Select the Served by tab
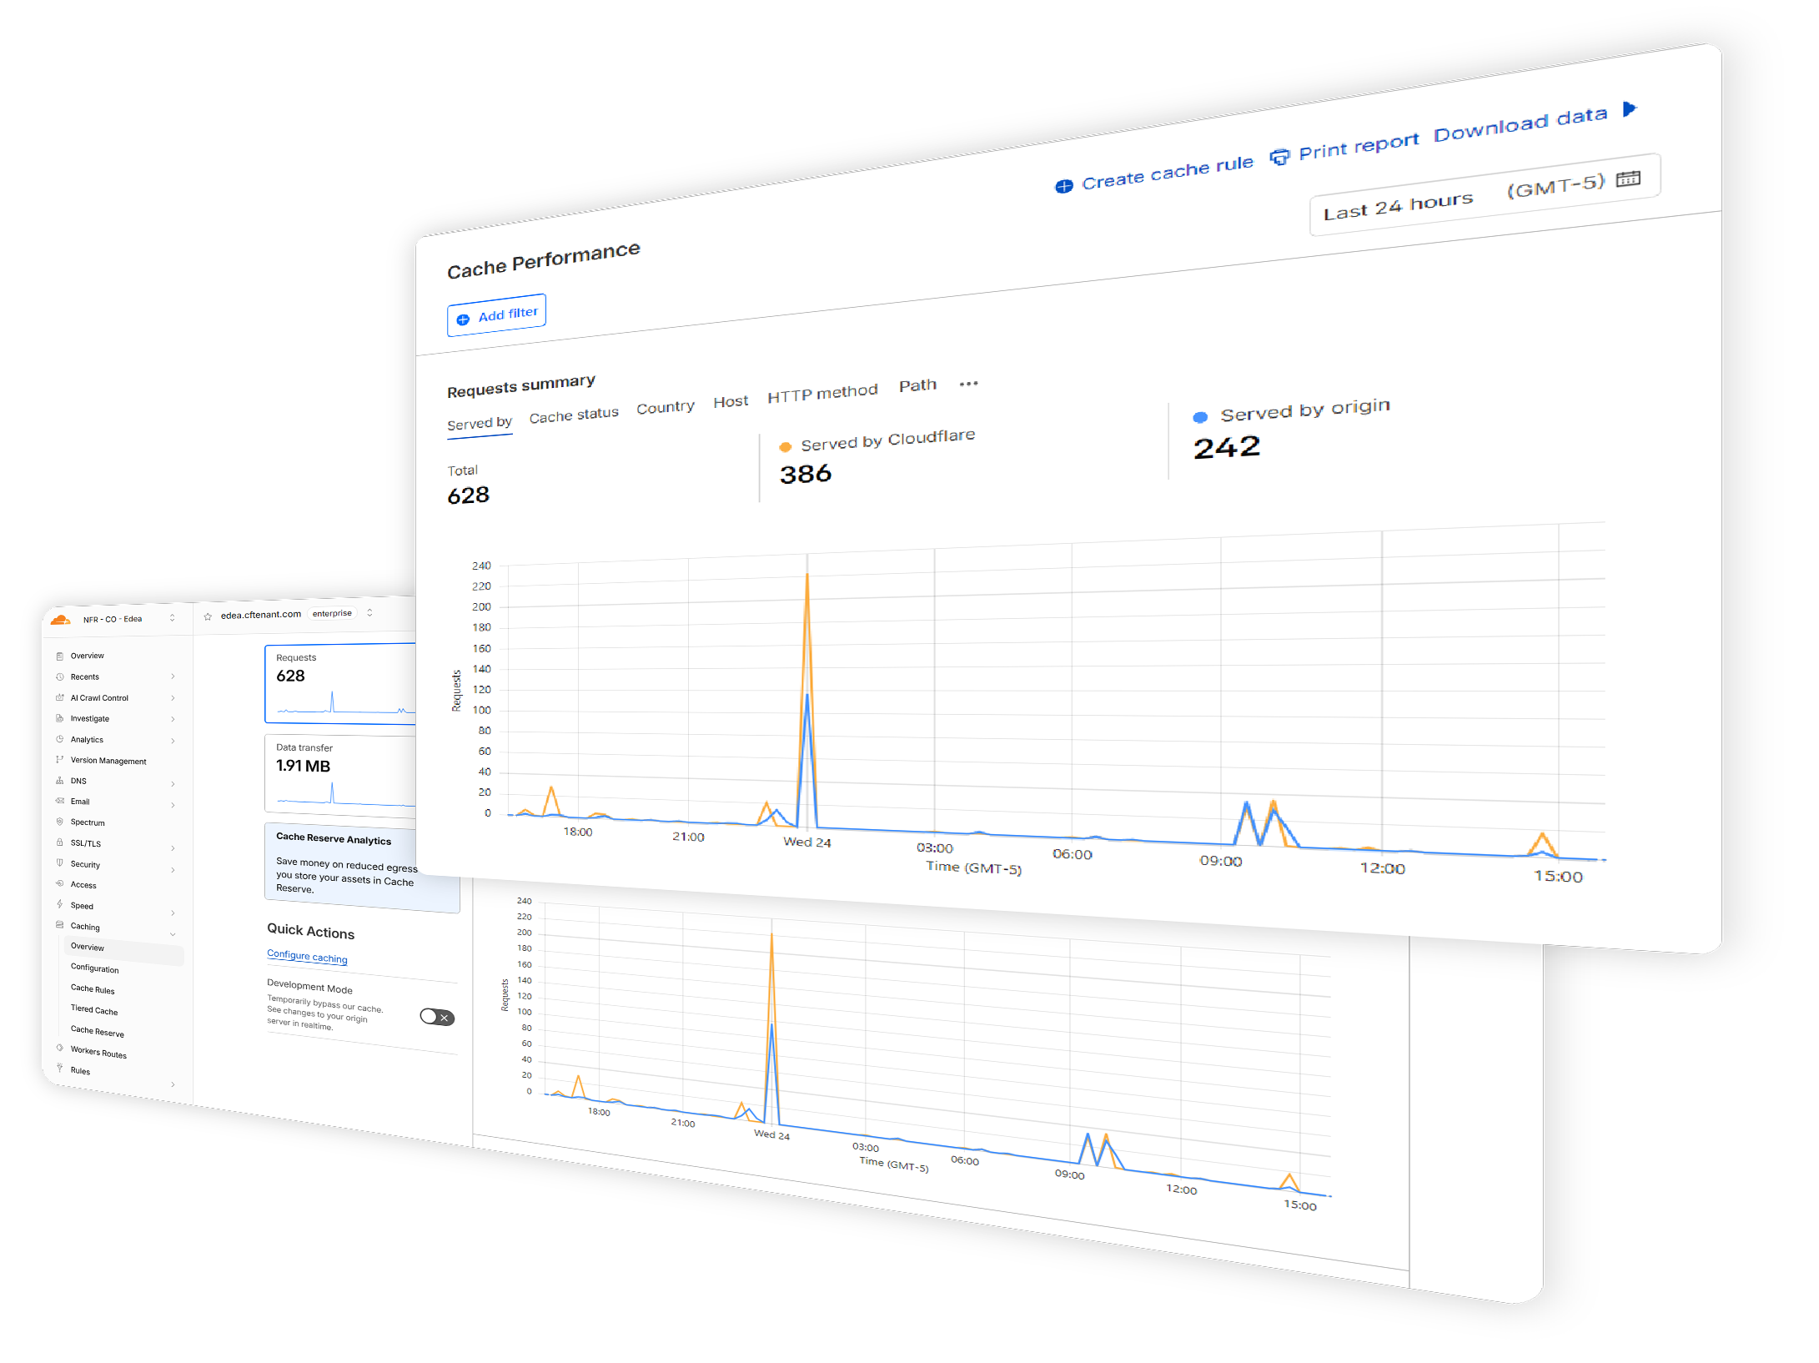 click(480, 423)
